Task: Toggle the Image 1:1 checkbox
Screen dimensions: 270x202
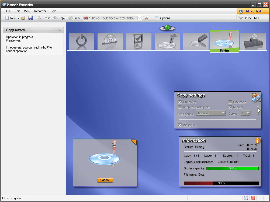Action: (180, 125)
